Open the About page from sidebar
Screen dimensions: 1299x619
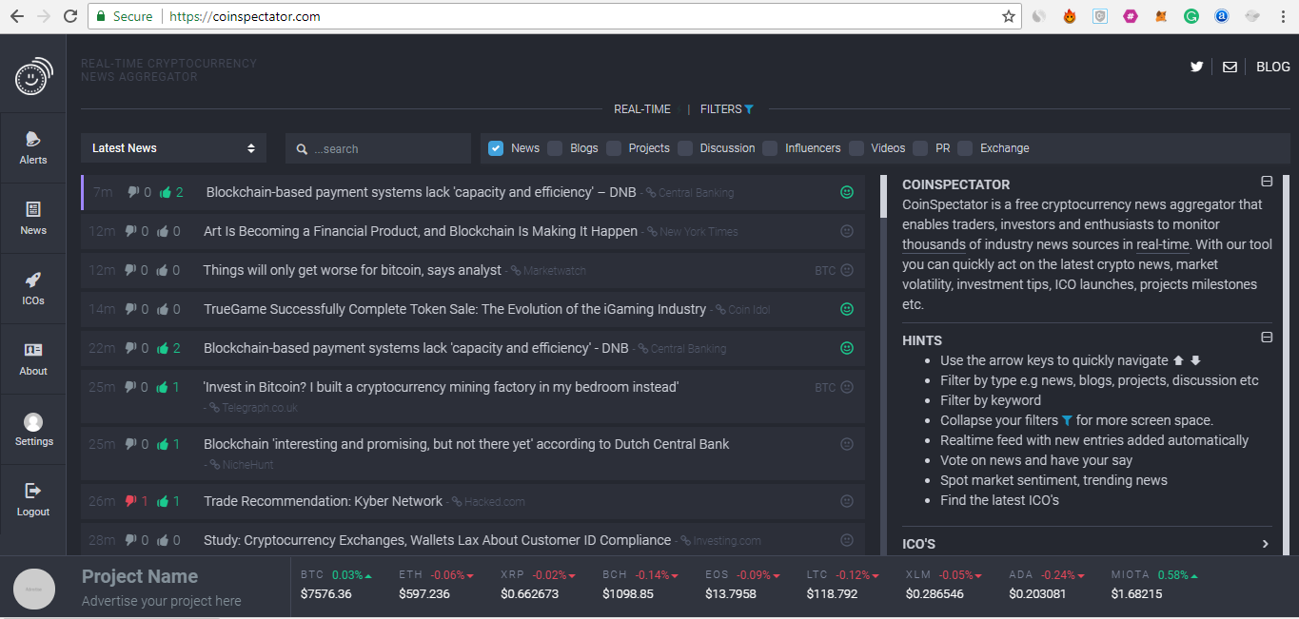point(33,351)
